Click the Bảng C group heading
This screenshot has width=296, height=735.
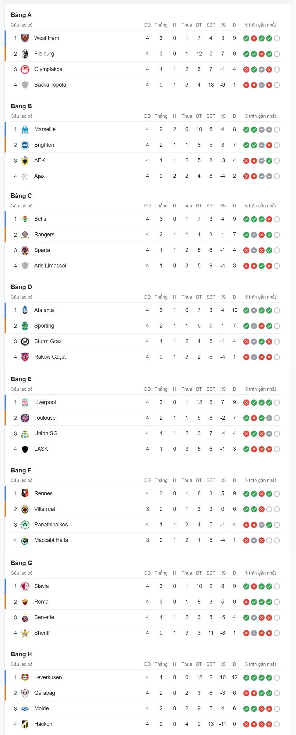[x=21, y=196]
